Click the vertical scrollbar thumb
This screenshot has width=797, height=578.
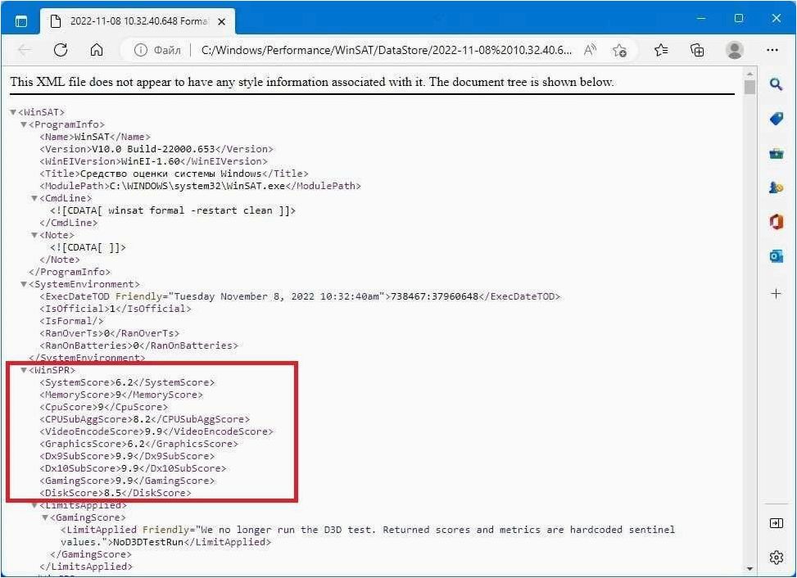coord(749,87)
